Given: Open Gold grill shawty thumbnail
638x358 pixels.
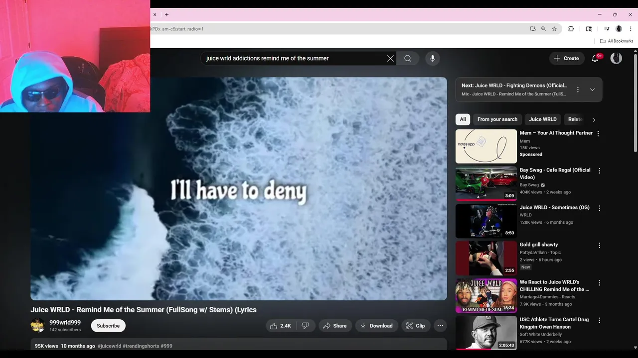Looking at the screenshot, I should pyautogui.click(x=486, y=258).
